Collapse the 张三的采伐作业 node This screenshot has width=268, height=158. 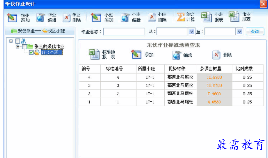click(x=18, y=46)
